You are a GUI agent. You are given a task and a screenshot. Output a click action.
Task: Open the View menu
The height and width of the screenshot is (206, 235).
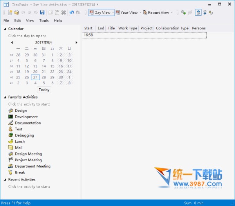point(30,20)
